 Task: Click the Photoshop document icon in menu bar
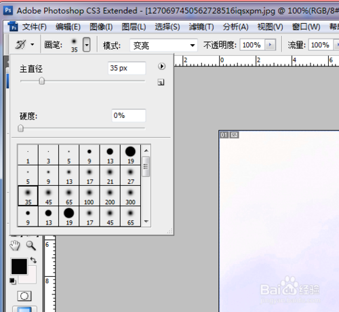pos(13,26)
